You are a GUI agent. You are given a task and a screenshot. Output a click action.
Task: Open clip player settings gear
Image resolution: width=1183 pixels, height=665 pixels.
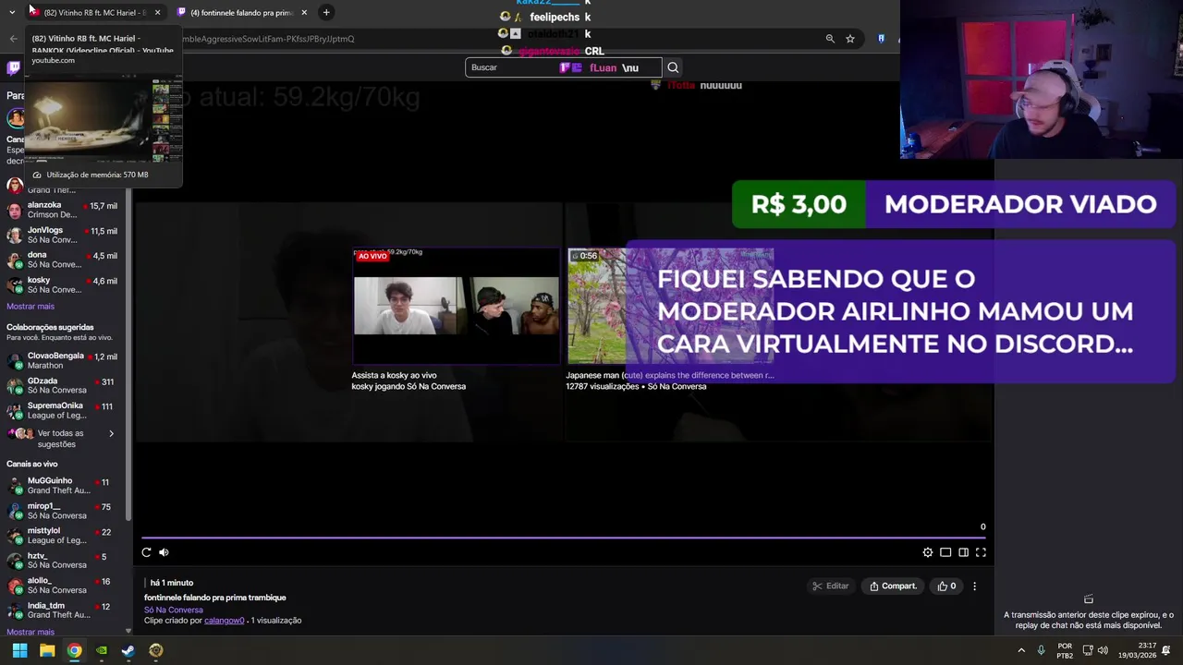tap(928, 552)
